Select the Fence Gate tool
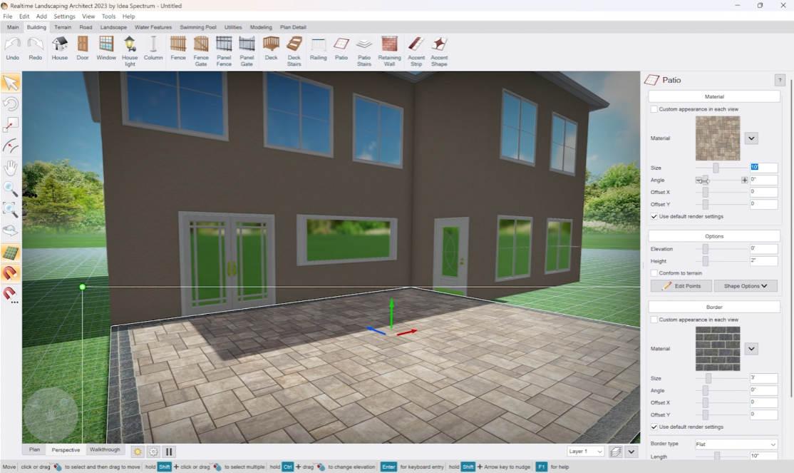 [201, 51]
